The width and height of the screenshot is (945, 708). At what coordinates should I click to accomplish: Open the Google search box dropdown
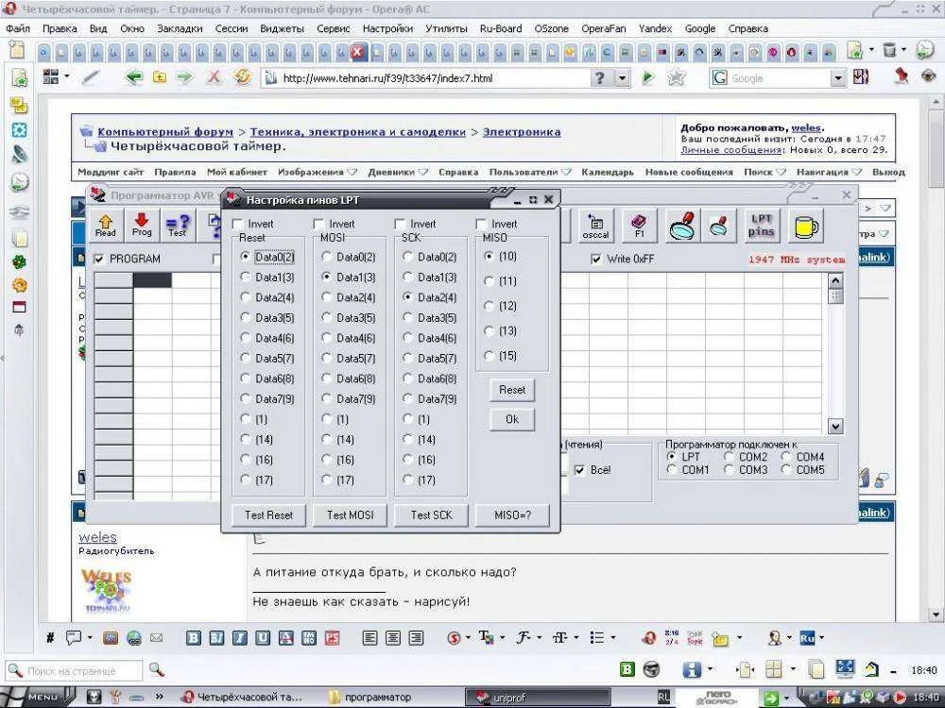pos(837,78)
